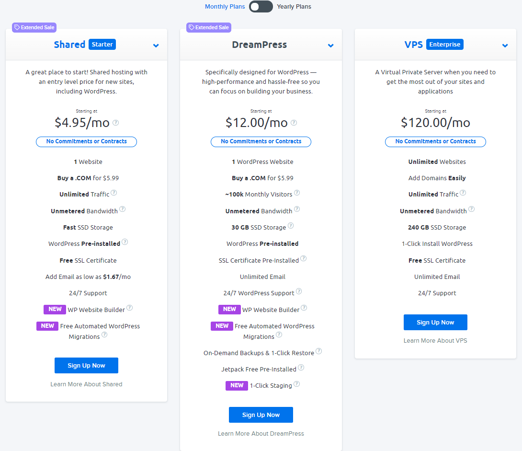Image resolution: width=522 pixels, height=451 pixels.
Task: Toggle the Monthly/Yearly plans switch
Action: click(x=261, y=7)
